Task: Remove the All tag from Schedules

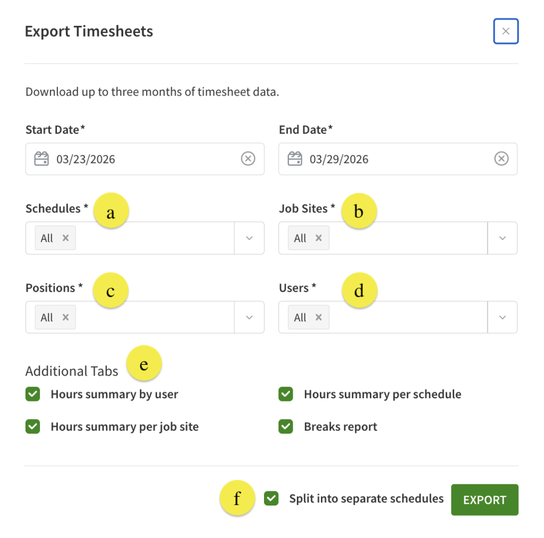Action: click(x=65, y=238)
